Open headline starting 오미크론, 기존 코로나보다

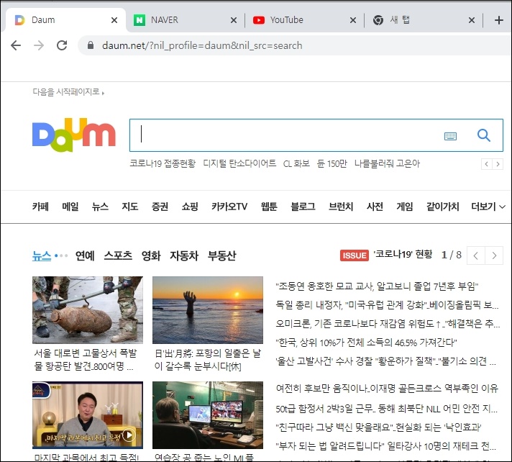point(388,324)
